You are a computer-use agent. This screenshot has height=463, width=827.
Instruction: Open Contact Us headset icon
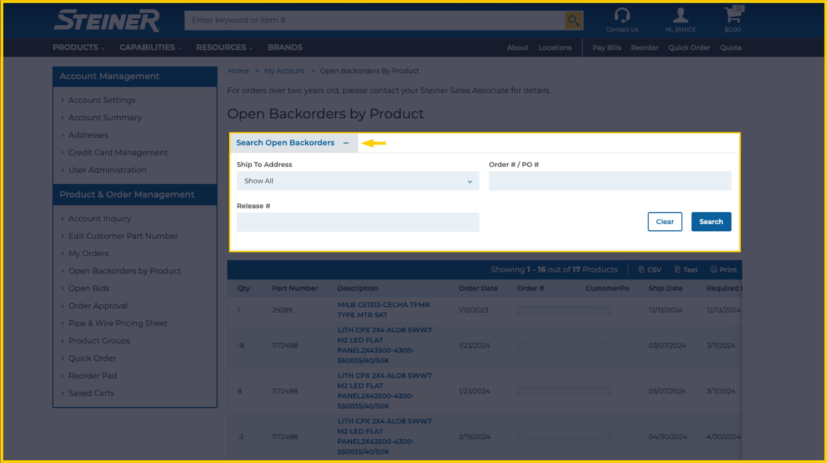(622, 15)
